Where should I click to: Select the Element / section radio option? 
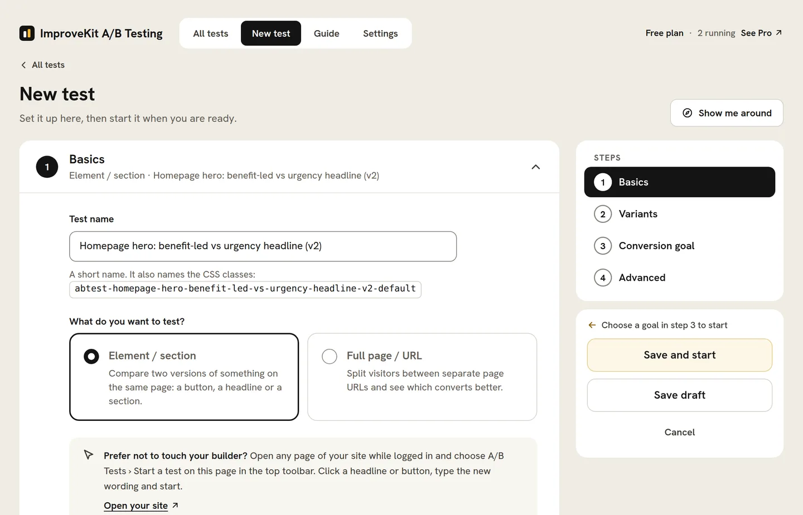184,377
